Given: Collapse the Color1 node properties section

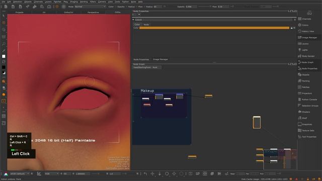Looking at the screenshot, I should pyautogui.click(x=133, y=20).
